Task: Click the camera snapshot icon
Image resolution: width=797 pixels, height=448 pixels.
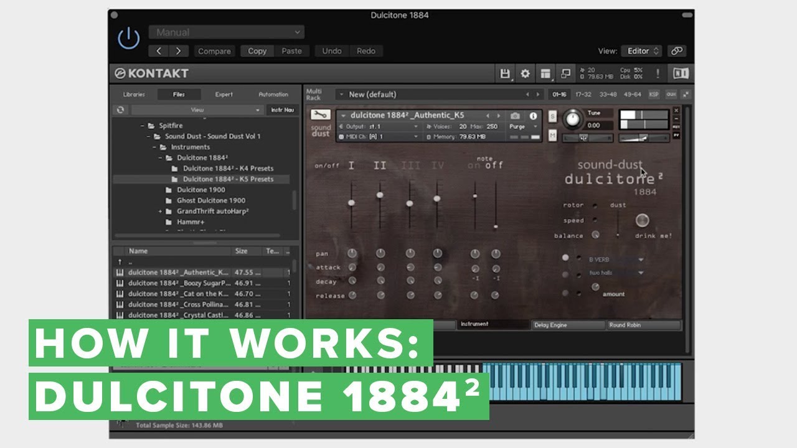Action: coord(515,116)
